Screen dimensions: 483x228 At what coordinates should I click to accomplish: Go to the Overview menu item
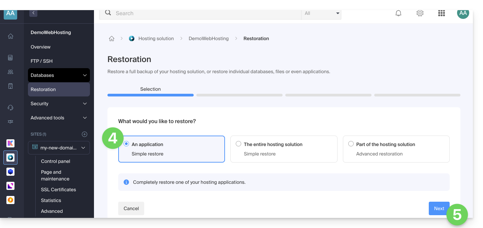point(40,47)
